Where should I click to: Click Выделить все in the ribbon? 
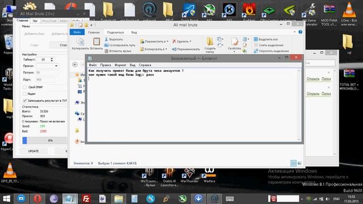[x=266, y=39]
